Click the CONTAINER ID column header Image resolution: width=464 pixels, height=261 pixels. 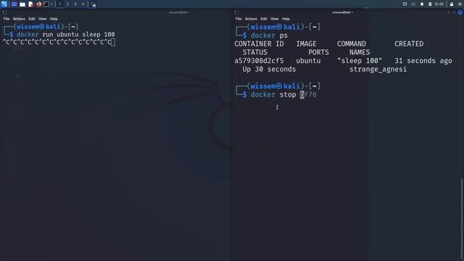[259, 43]
